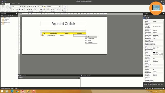Image resolution: width=165 pixels, height=93 pixels.
Task: Open the borders outline button
Action: pyautogui.click(x=44, y=9)
